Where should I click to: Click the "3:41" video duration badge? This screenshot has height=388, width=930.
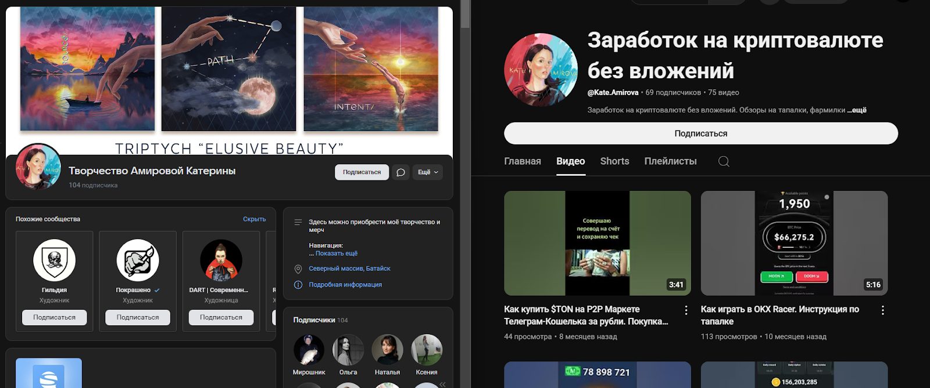pyautogui.click(x=676, y=285)
